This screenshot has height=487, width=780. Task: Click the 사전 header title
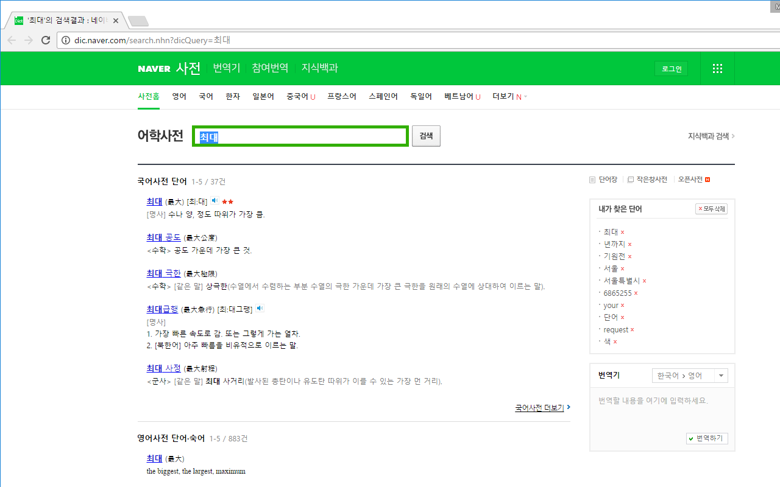188,68
